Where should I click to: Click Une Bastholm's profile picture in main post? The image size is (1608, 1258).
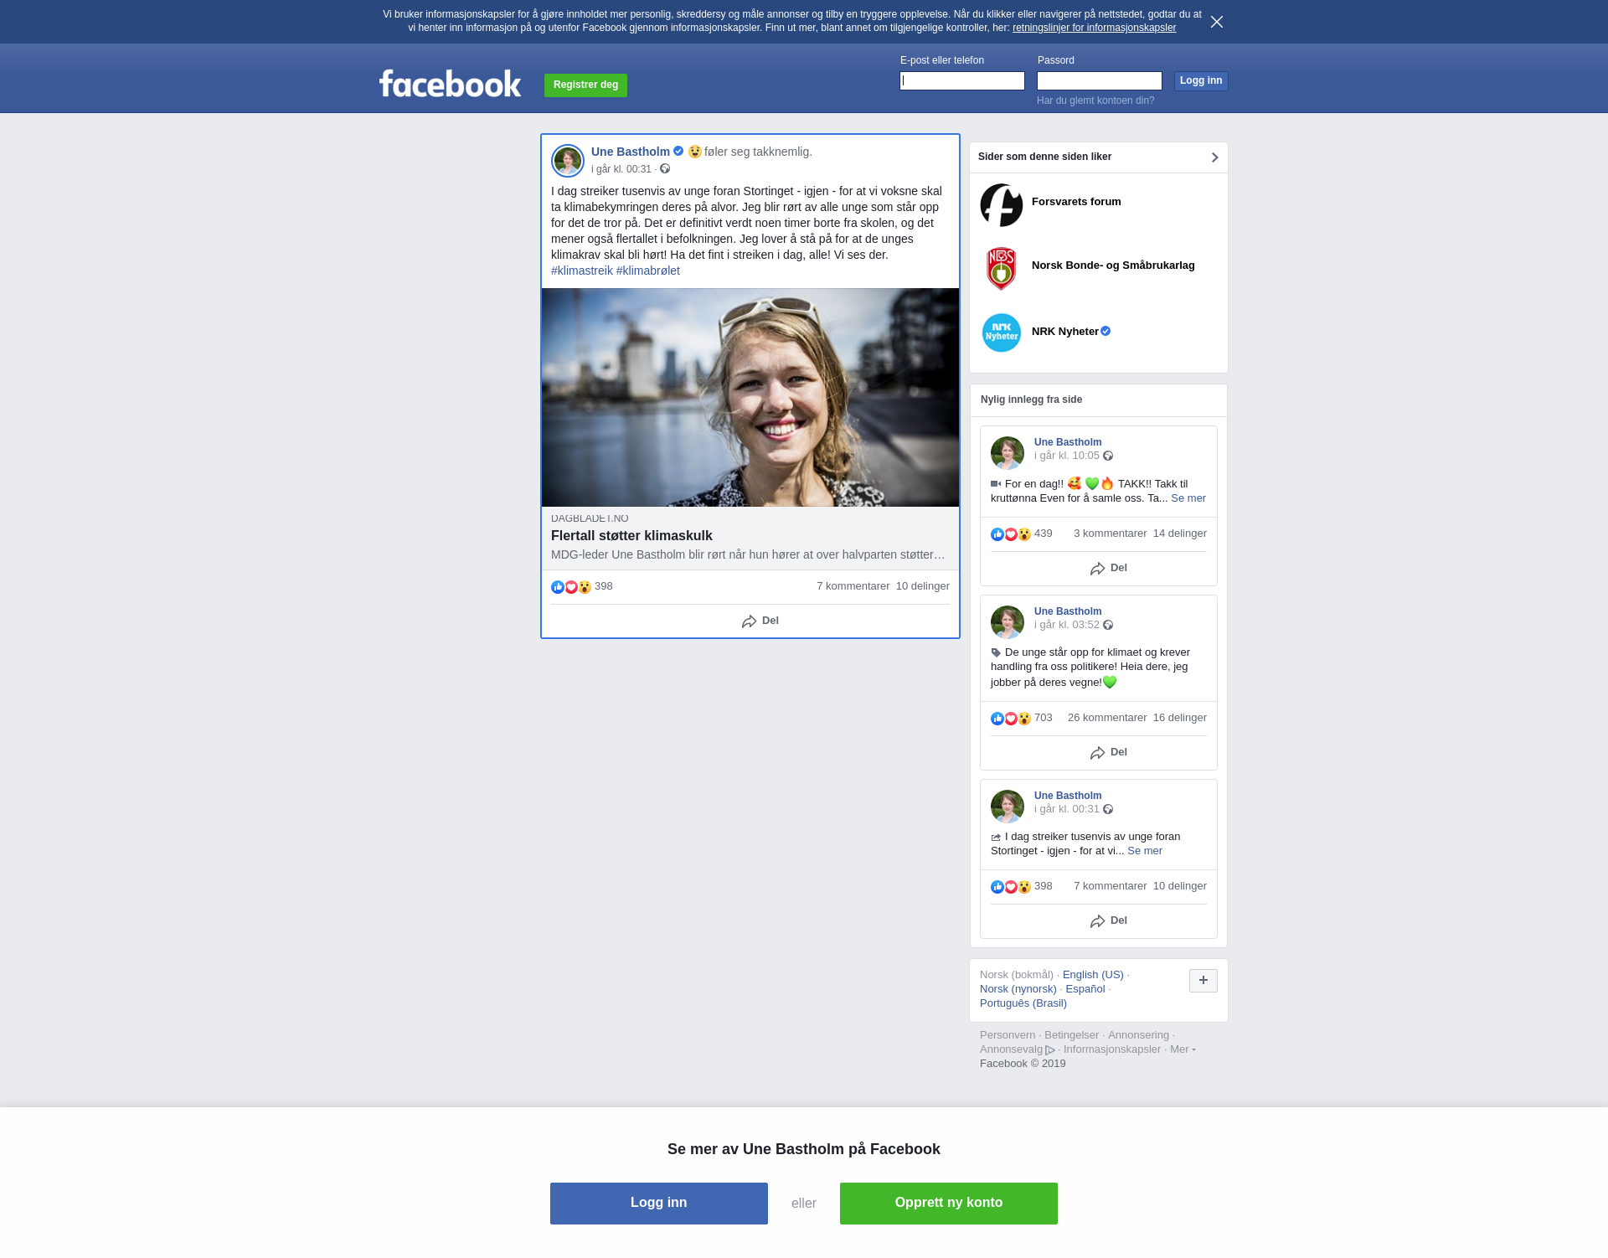click(568, 161)
